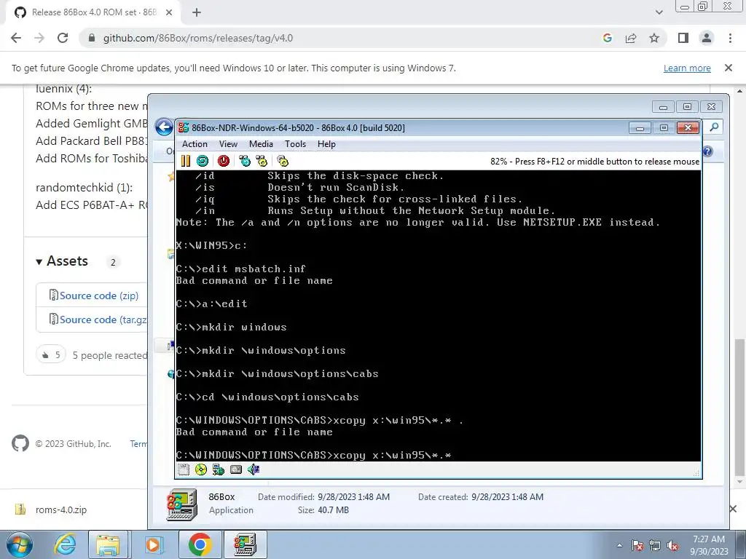Click the network tray icon
746x559 pixels.
[655, 546]
